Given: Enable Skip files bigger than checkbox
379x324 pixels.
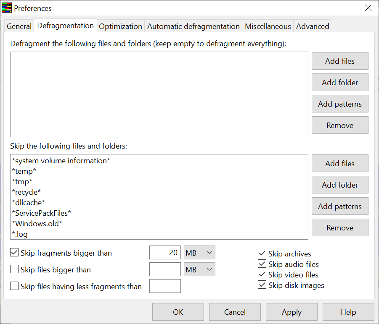Looking at the screenshot, I should [14, 269].
